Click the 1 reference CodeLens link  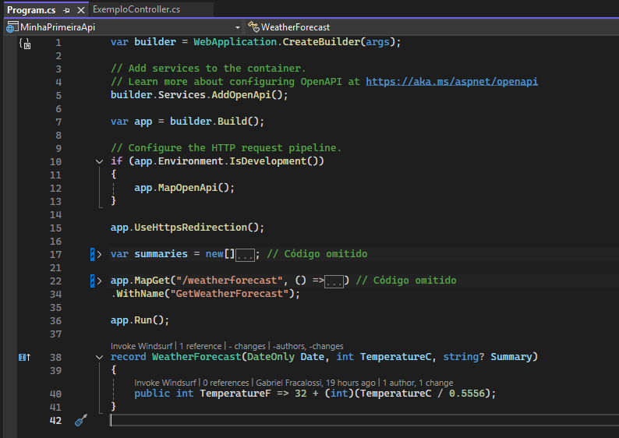(x=200, y=346)
